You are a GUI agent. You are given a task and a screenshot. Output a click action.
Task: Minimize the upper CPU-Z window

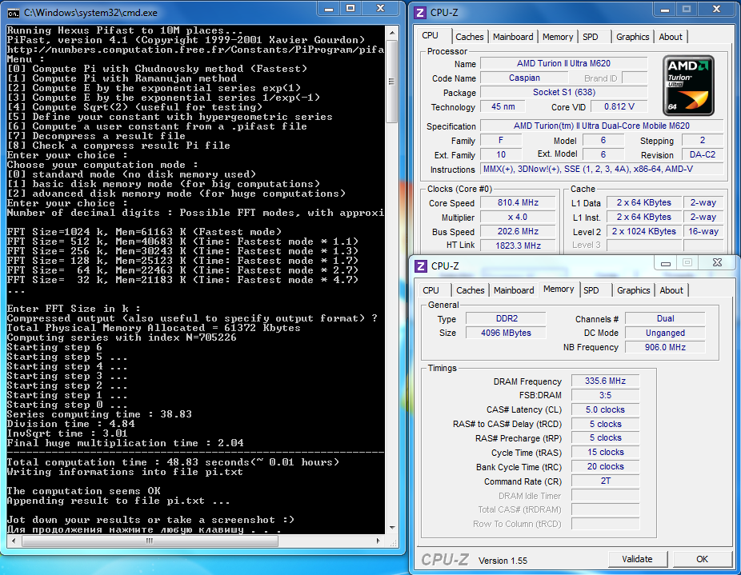(664, 9)
